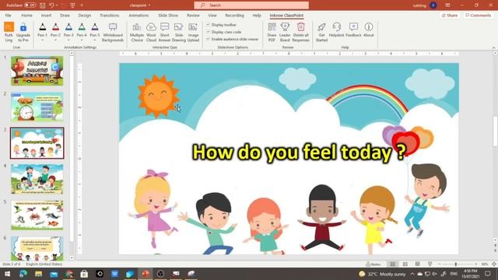
Task: Toggle the Display class code checkbox
Action: tap(209, 32)
